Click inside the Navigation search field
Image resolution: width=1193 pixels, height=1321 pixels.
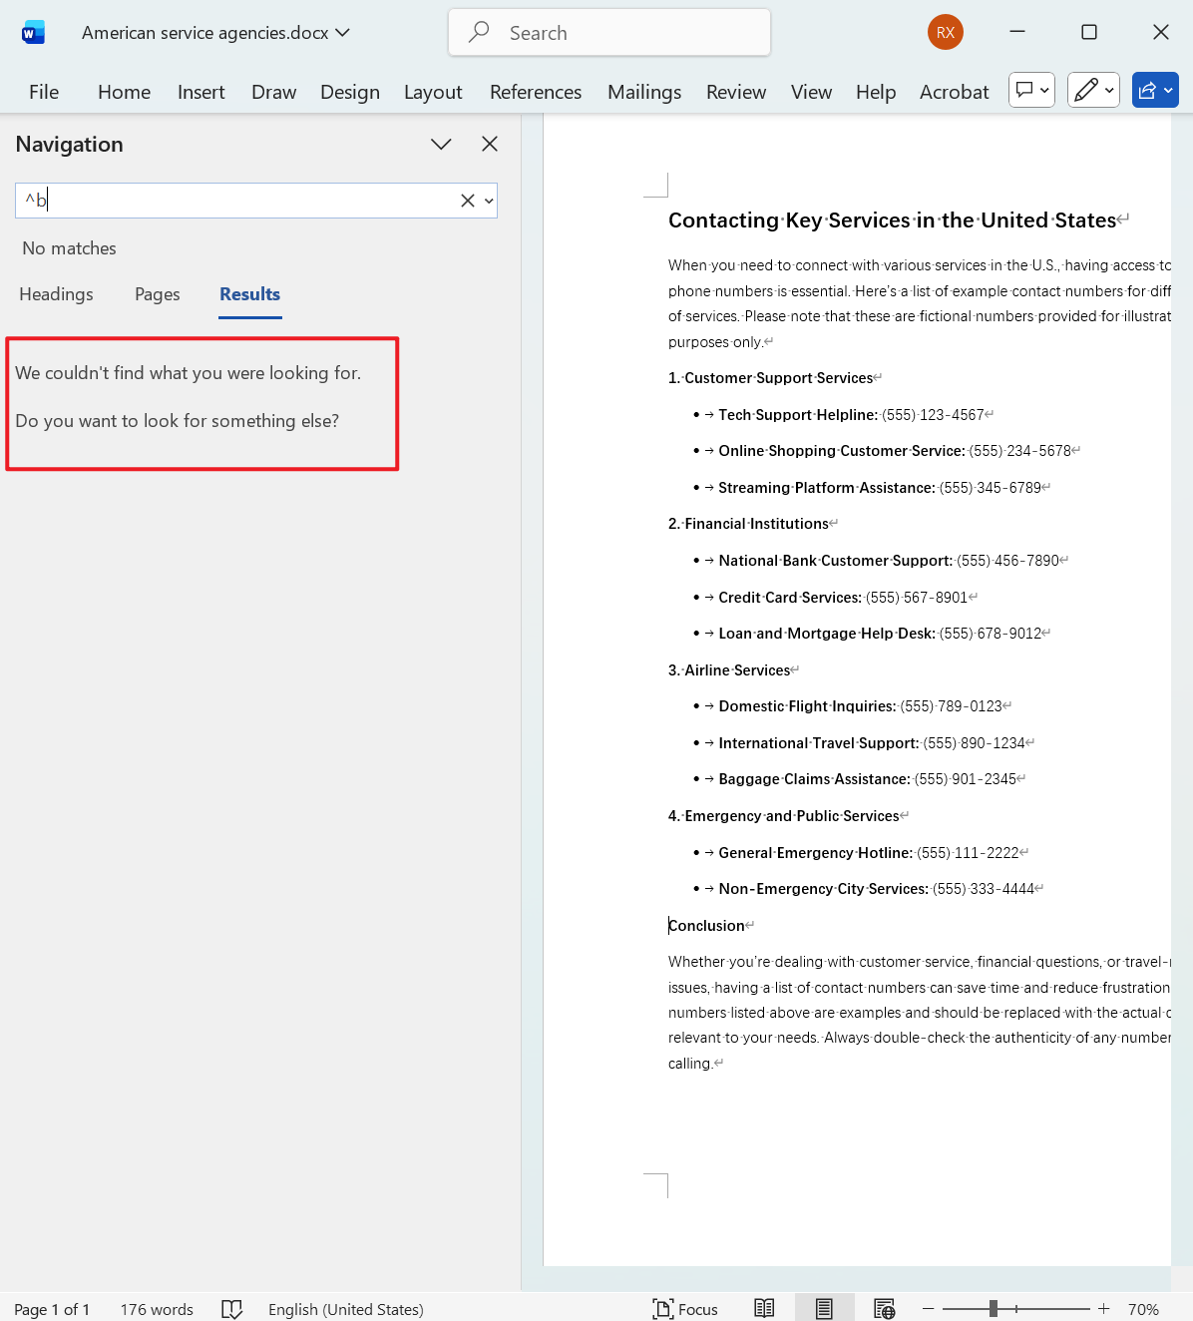239,201
